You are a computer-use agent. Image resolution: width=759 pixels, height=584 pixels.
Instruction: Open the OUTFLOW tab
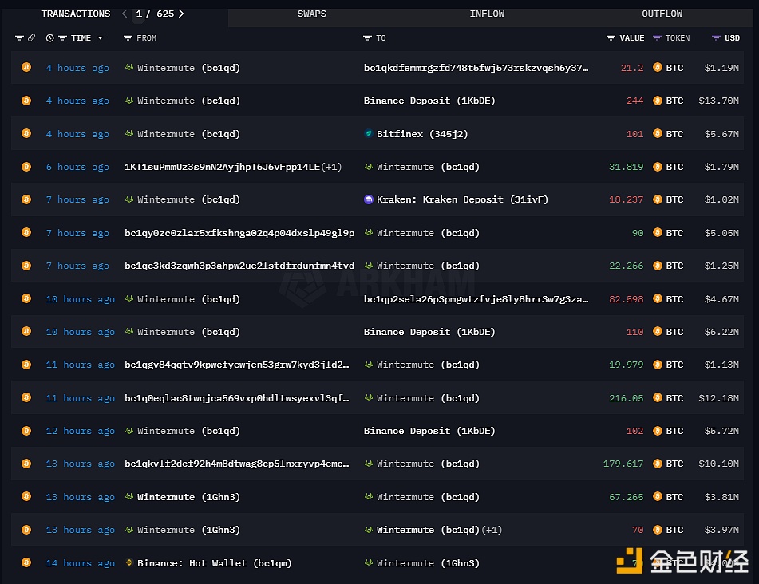[x=662, y=14]
